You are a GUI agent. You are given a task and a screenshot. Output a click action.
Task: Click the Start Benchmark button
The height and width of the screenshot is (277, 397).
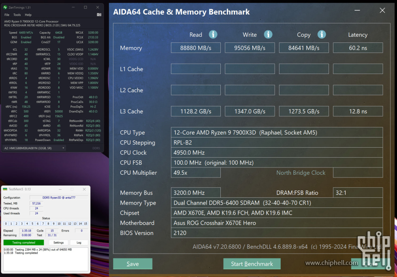(x=252, y=264)
